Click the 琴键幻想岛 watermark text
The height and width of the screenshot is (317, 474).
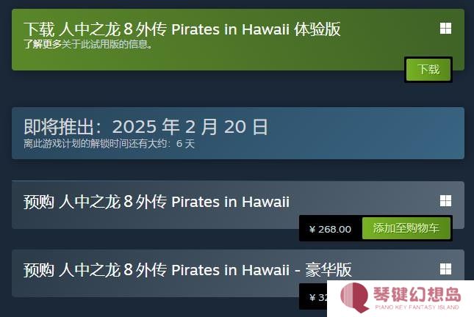pyautogui.click(x=417, y=294)
